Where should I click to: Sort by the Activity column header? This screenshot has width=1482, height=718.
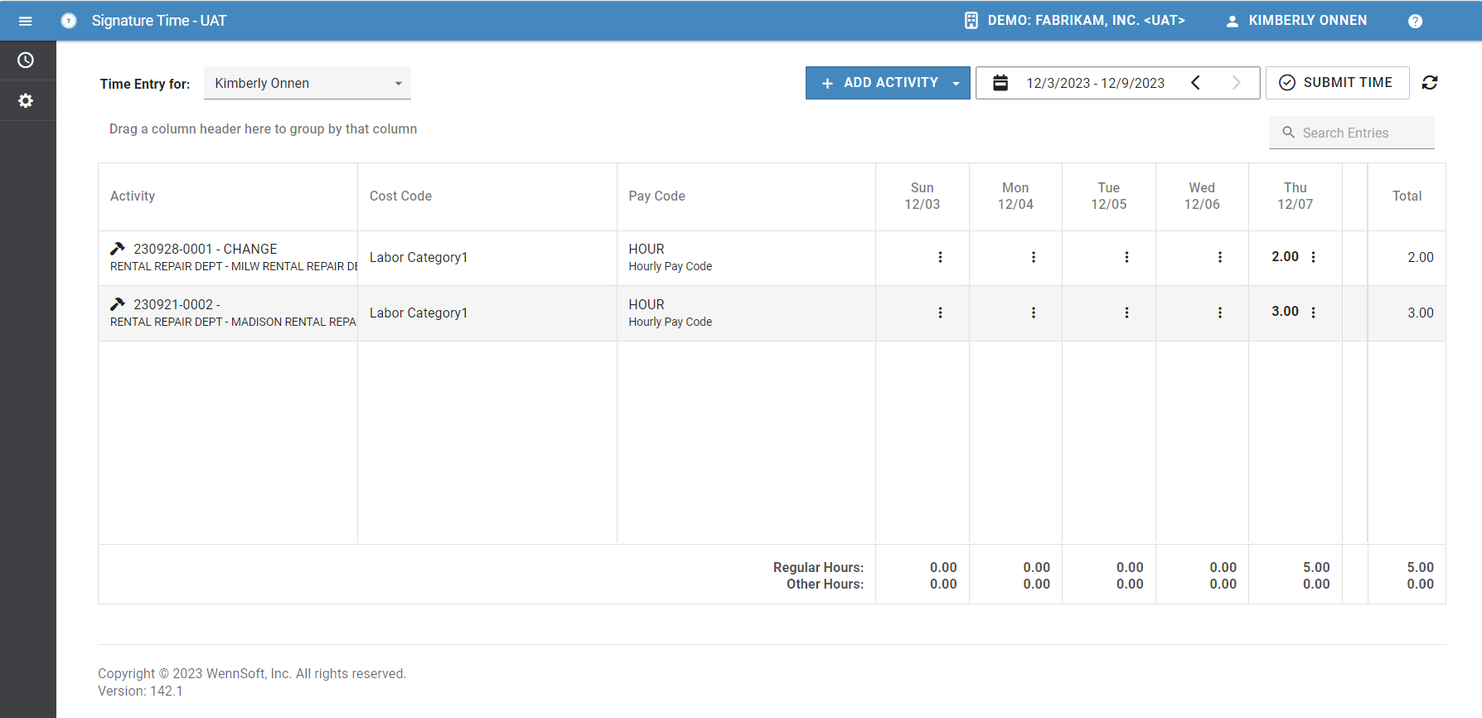(x=133, y=196)
